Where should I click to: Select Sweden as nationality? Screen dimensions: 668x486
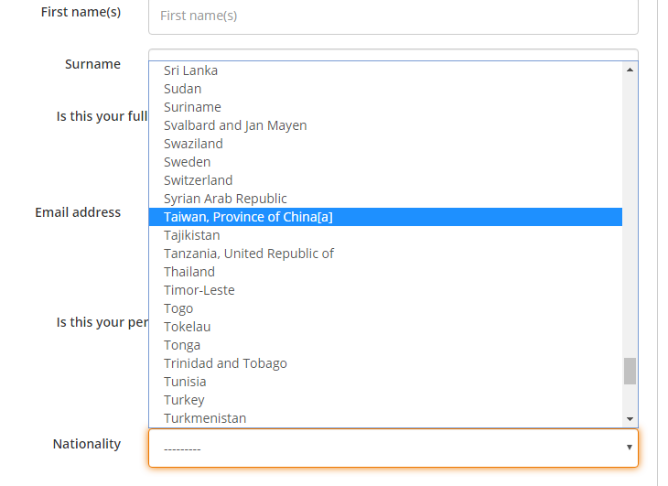pos(187,162)
